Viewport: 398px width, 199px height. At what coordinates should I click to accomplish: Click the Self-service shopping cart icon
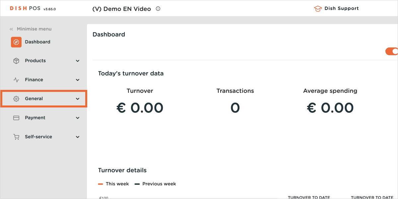[16, 137]
